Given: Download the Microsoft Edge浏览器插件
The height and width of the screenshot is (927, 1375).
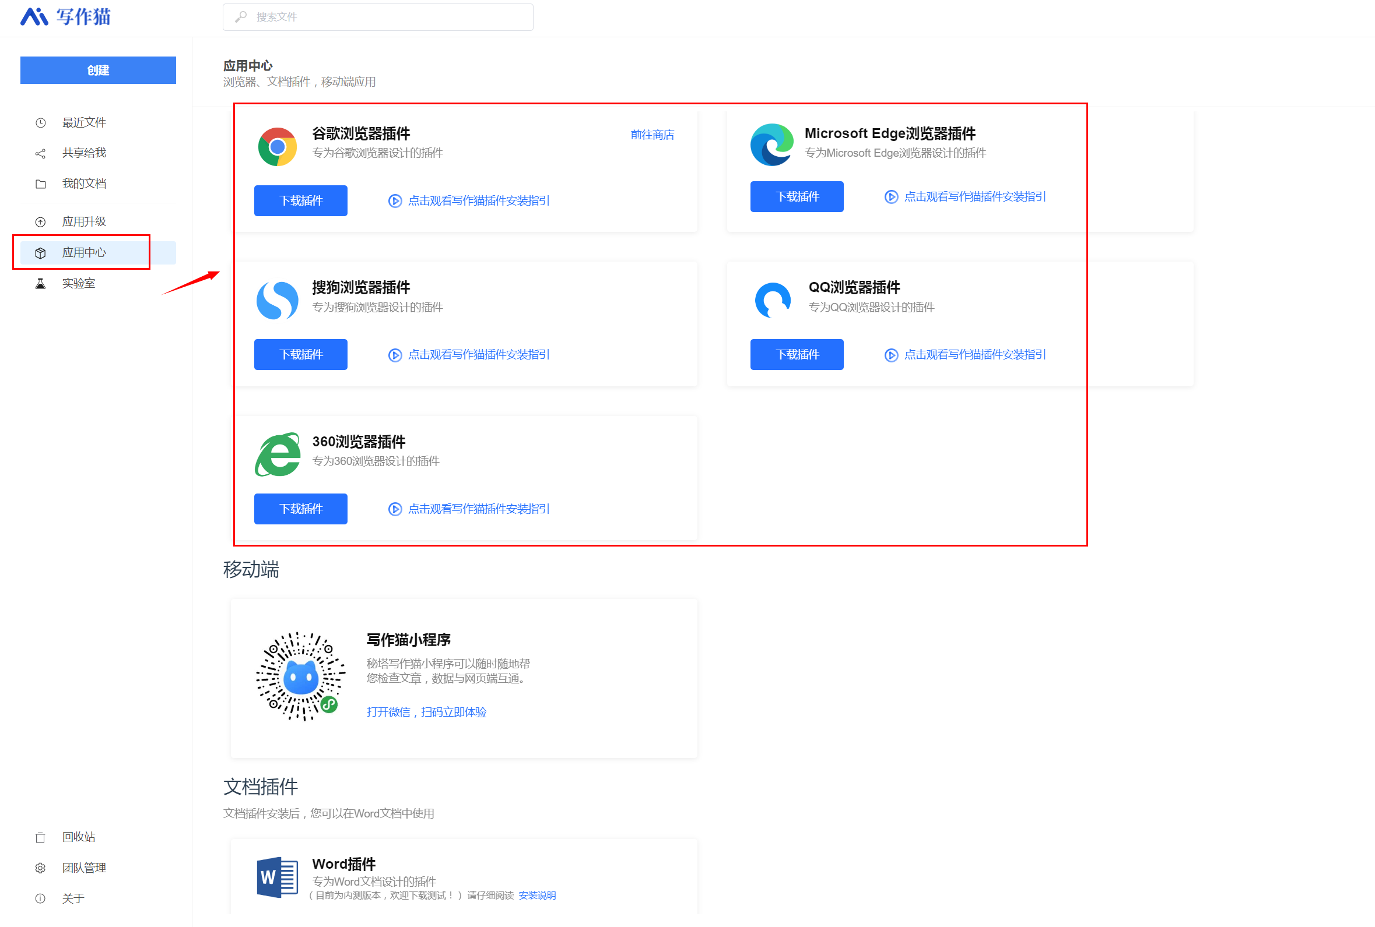Looking at the screenshot, I should (x=797, y=196).
